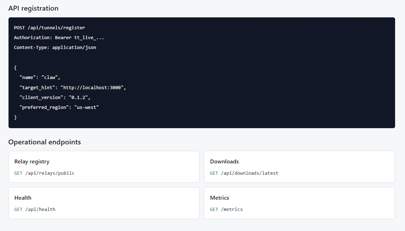Click the Authorization: Bearer tt_live_... line
Viewport: 405px width, 231px height.
coord(59,37)
